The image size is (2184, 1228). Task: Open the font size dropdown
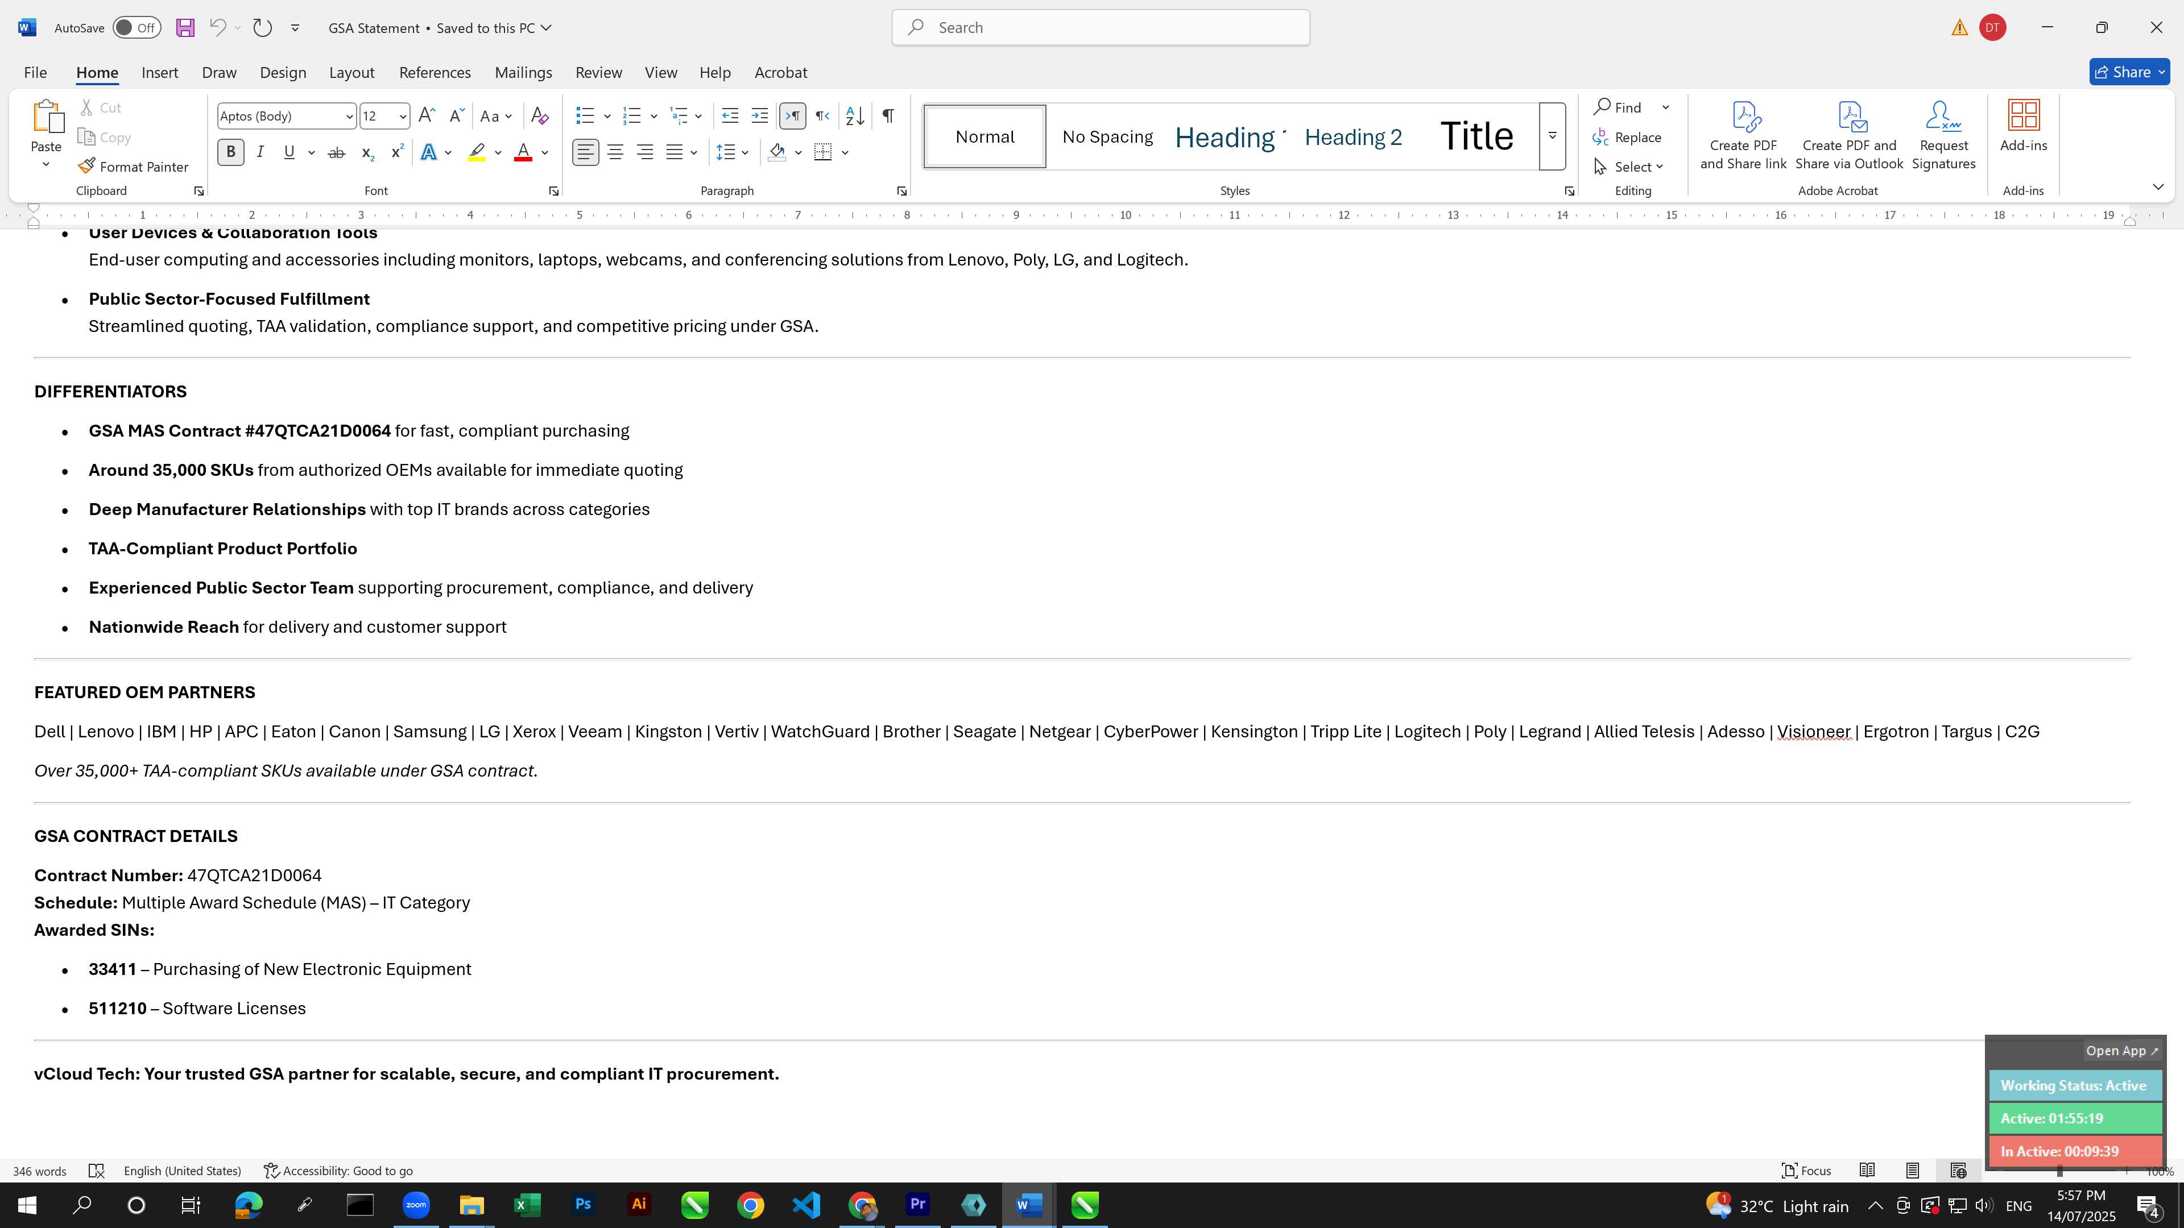(403, 116)
